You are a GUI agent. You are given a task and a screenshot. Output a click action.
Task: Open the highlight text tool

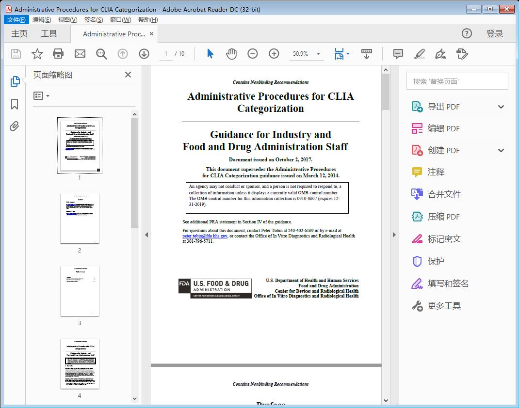pos(420,54)
